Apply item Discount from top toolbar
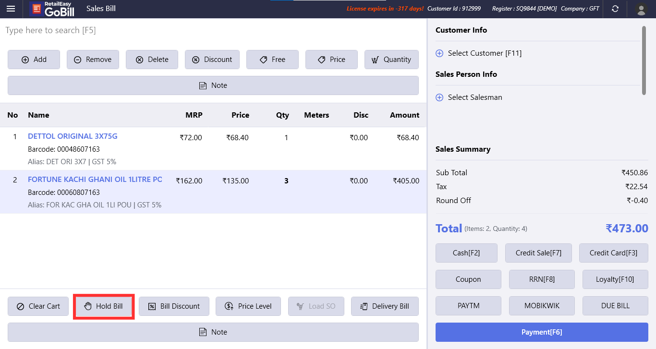Image resolution: width=656 pixels, height=349 pixels. 212,60
